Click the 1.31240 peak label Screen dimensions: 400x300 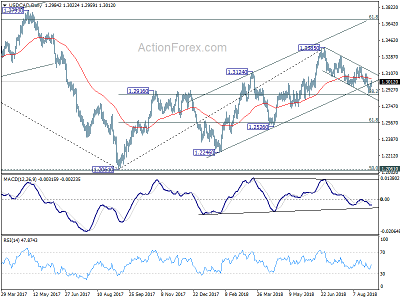pyautogui.click(x=237, y=72)
